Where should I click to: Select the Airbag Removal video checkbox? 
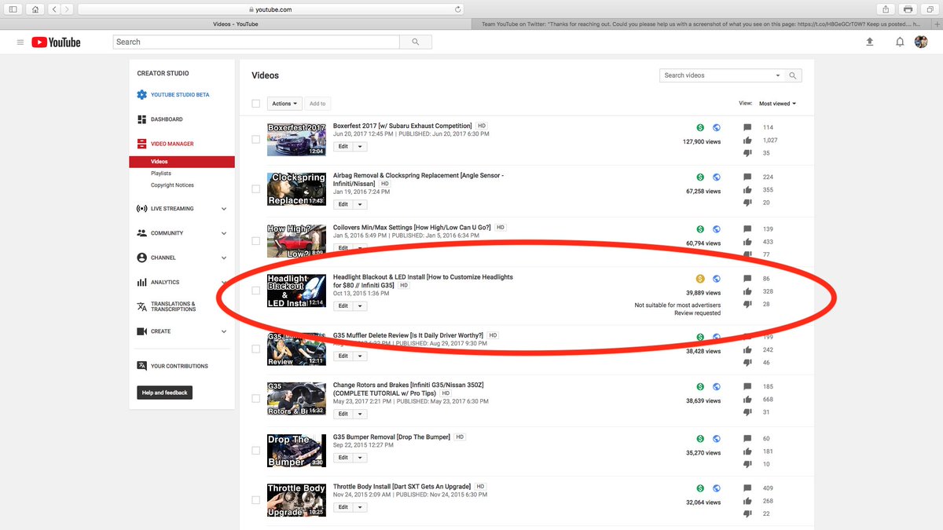pyautogui.click(x=255, y=189)
